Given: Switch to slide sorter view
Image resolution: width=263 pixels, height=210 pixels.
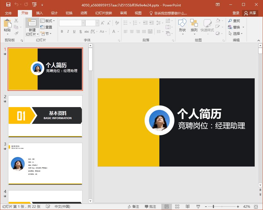Looking at the screenshot, I should pyautogui.click(x=177, y=206).
